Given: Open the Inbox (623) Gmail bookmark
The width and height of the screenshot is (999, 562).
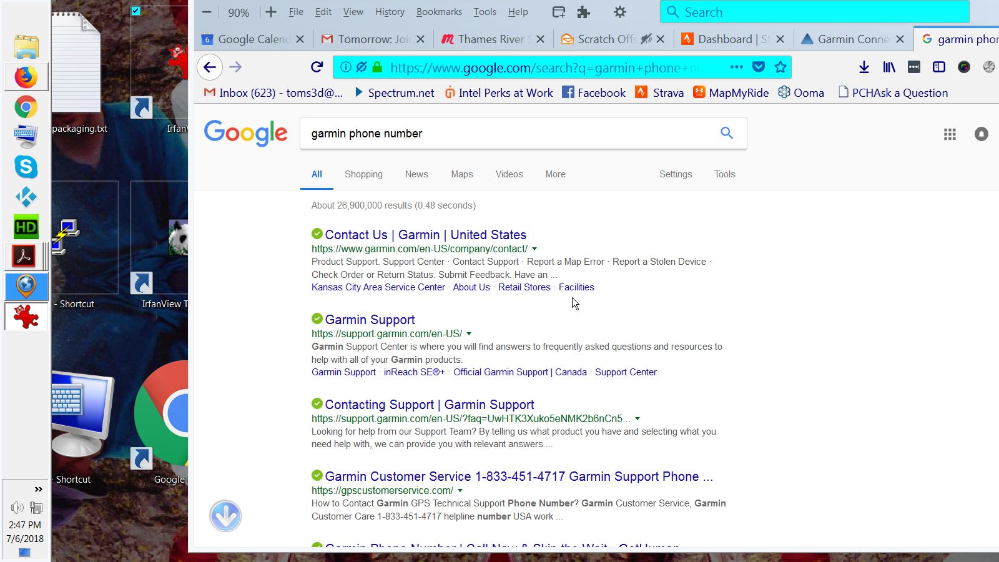Looking at the screenshot, I should 273,92.
